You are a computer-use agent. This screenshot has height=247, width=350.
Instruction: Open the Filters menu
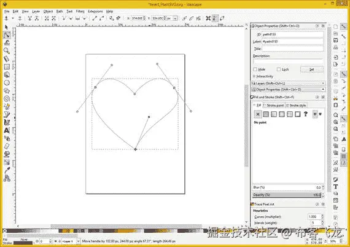[x=80, y=11]
